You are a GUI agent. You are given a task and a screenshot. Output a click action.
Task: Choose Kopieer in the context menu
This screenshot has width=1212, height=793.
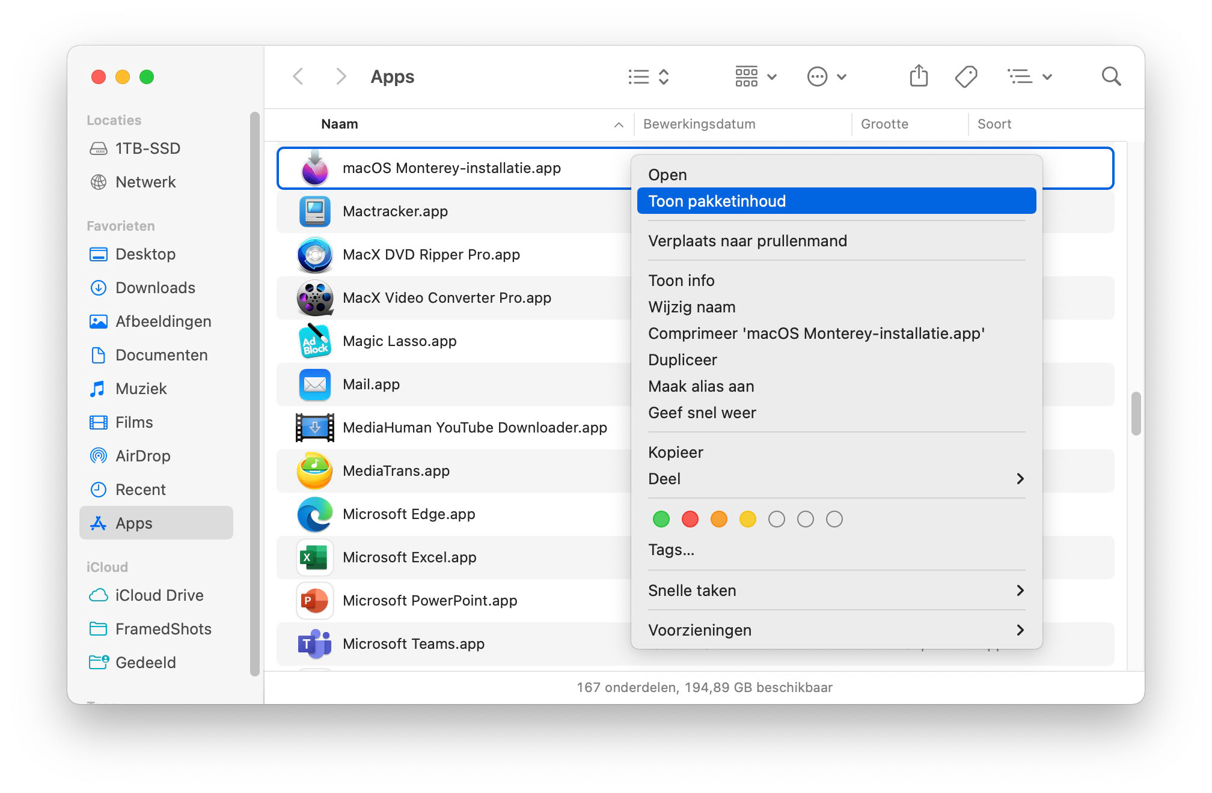pos(836,452)
